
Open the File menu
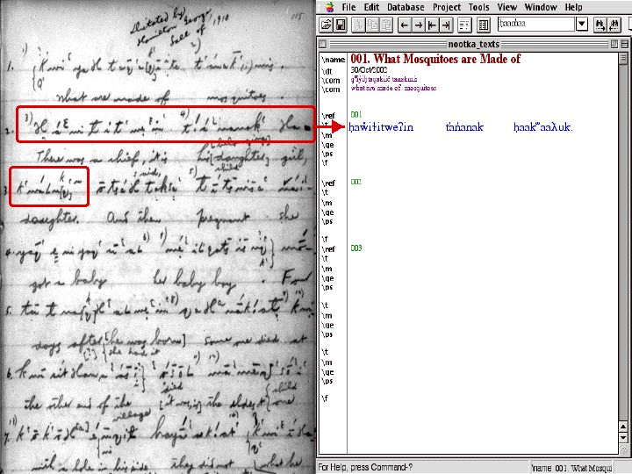(348, 7)
